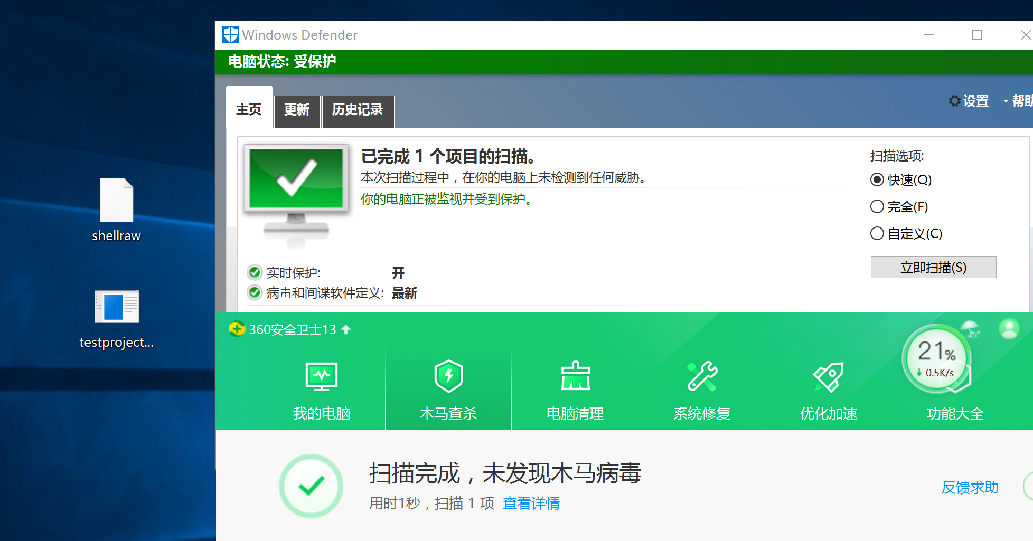Open 查看详情 scan details link
This screenshot has height=541, width=1033.
531,503
